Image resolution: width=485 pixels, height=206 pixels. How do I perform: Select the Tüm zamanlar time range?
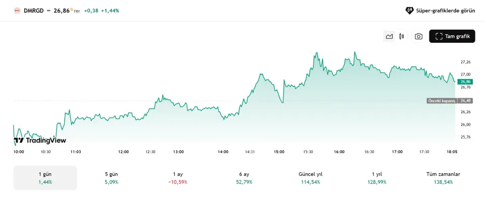click(443, 178)
